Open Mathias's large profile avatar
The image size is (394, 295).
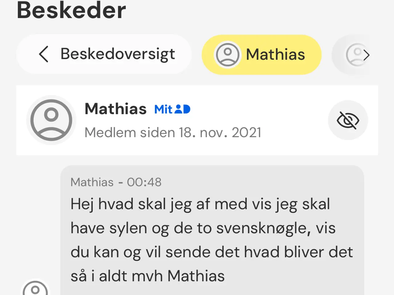(51, 120)
